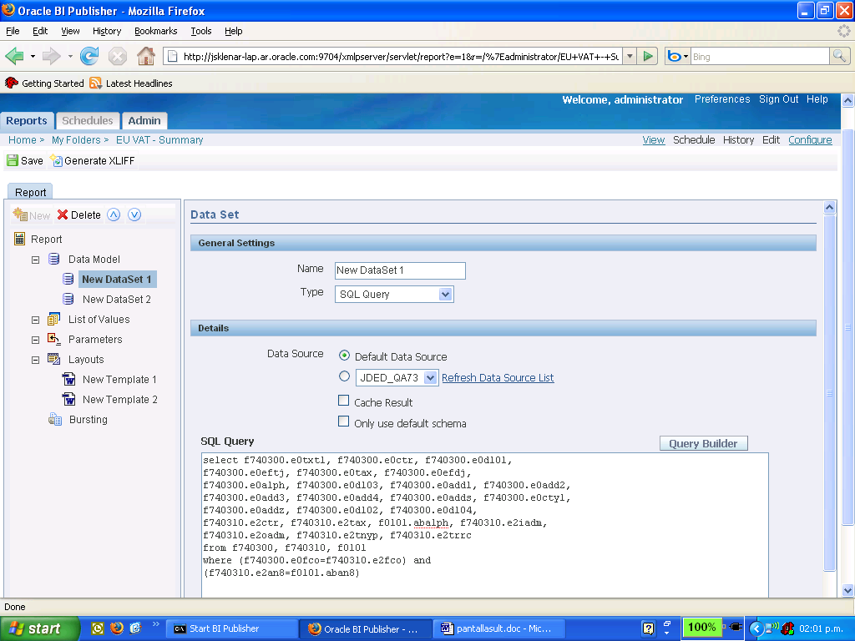Open the URL history dropdown arrow
The image size is (855, 641).
point(630,56)
